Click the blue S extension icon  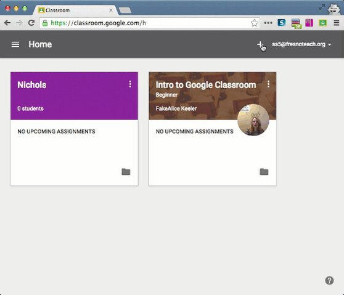(x=282, y=22)
